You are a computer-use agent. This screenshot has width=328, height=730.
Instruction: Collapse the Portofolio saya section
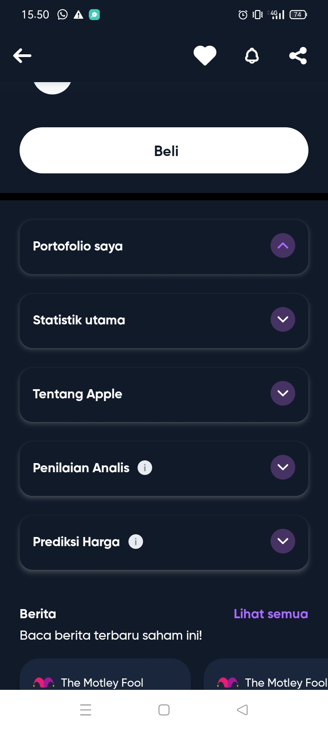[283, 245]
